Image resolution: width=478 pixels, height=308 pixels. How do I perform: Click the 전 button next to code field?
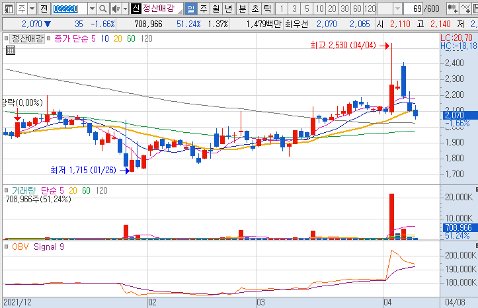(x=44, y=9)
